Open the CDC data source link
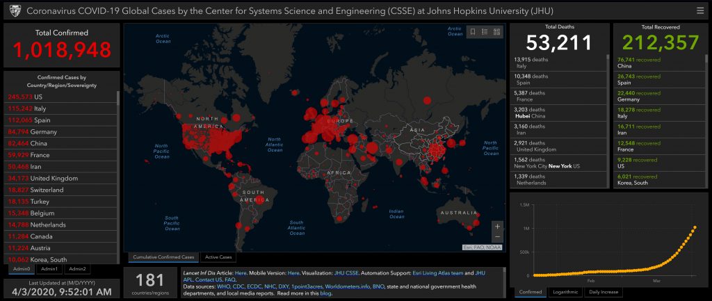 click(x=239, y=287)
